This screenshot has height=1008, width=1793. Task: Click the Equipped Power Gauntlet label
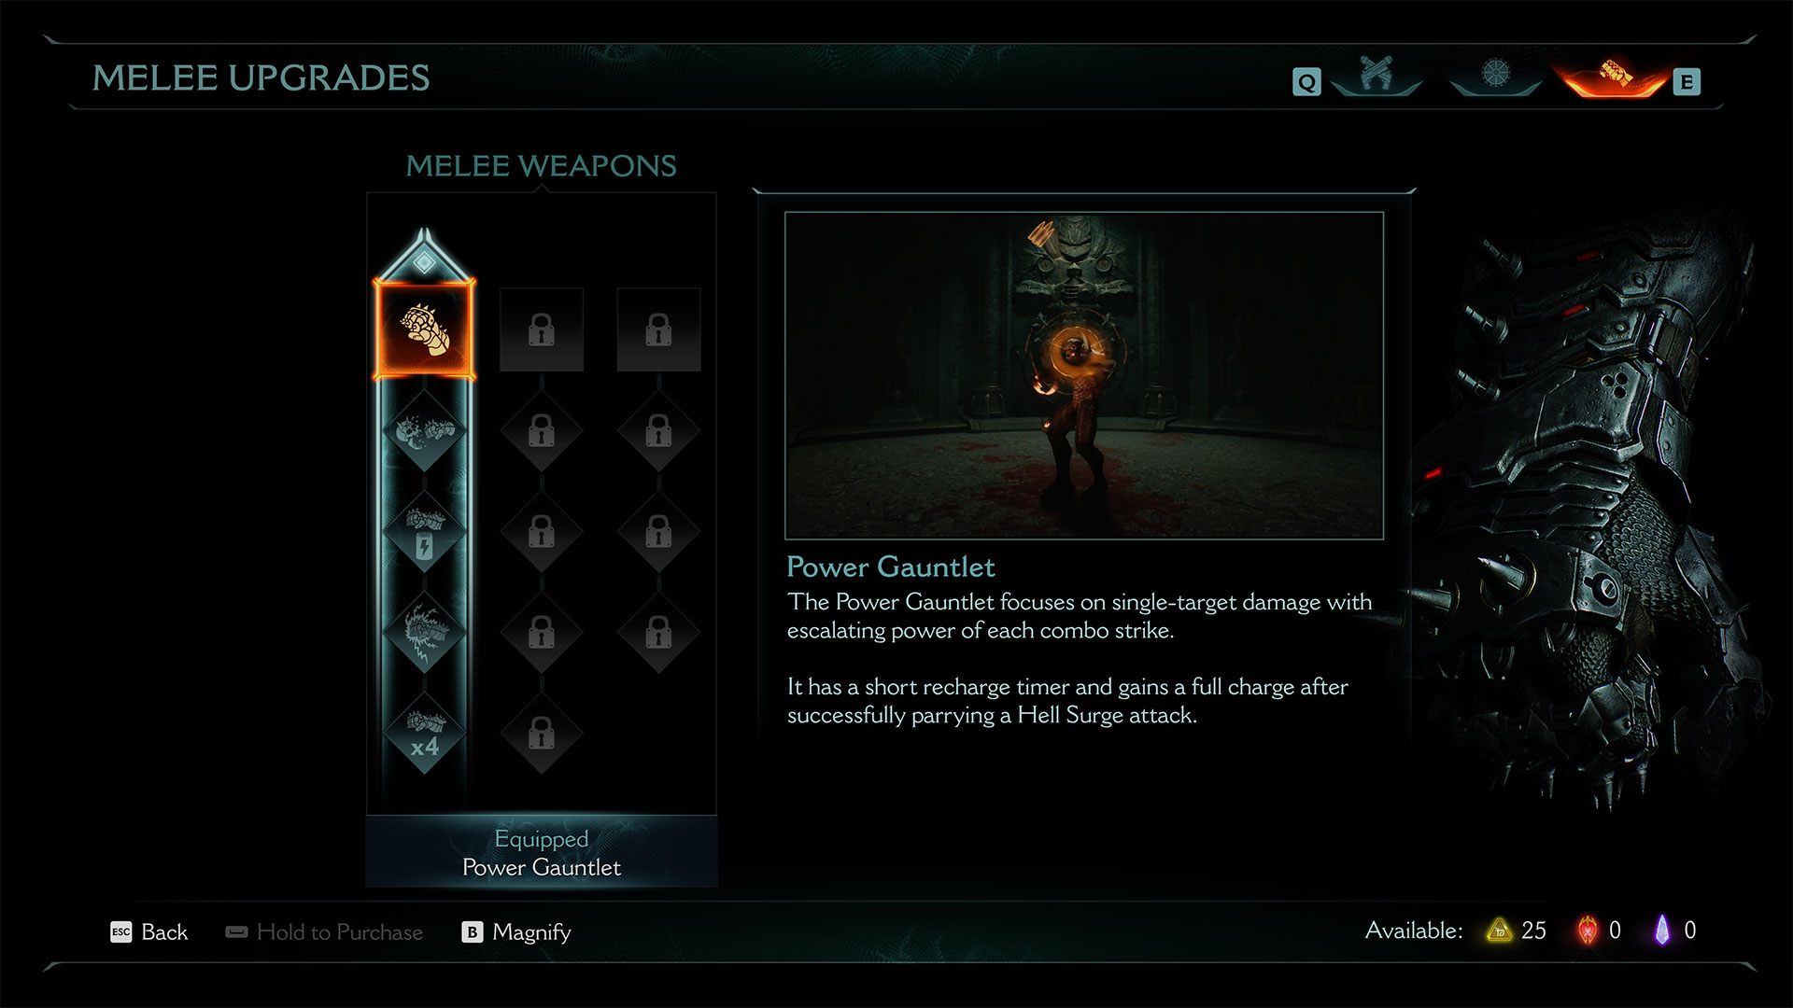542,852
